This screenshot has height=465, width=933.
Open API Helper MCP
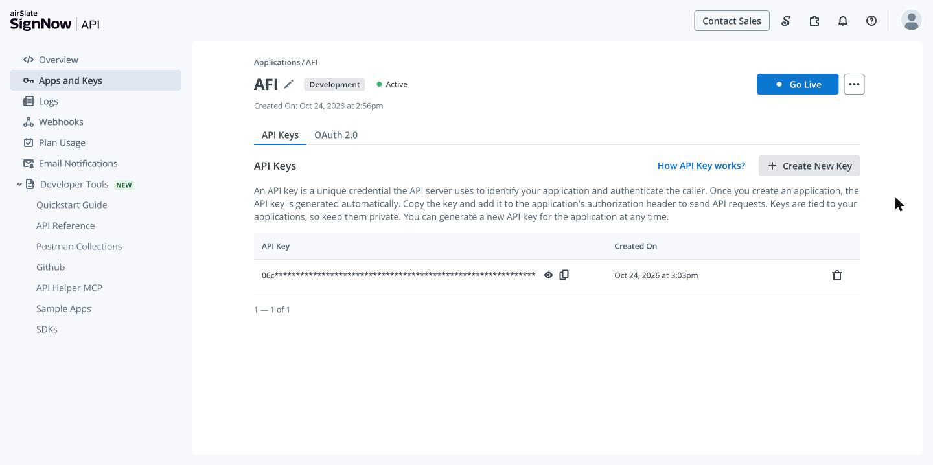coord(69,288)
